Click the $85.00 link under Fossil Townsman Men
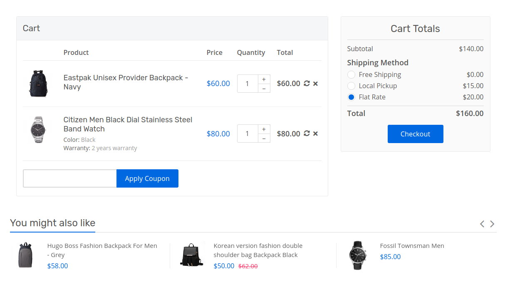Viewport: 505px width, 287px height. pyautogui.click(x=390, y=257)
